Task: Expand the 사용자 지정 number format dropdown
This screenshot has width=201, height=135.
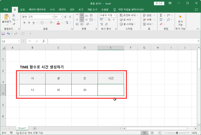Action: [114, 15]
